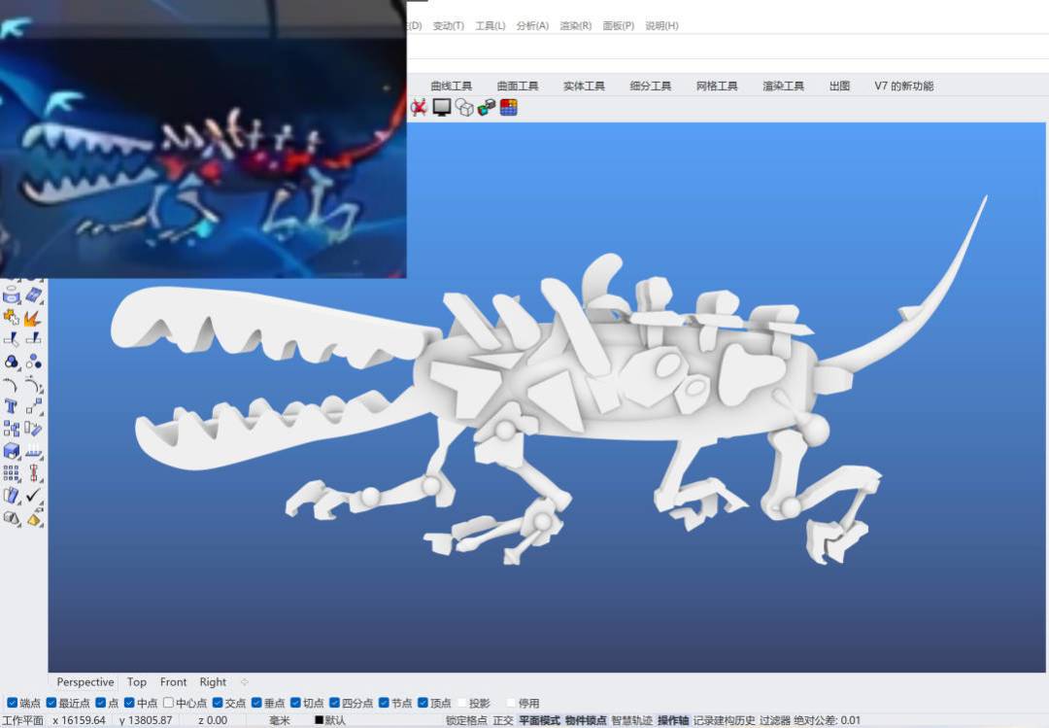Select the orient rectangle tool icon
Viewport: 1049px width, 728px height.
33,429
